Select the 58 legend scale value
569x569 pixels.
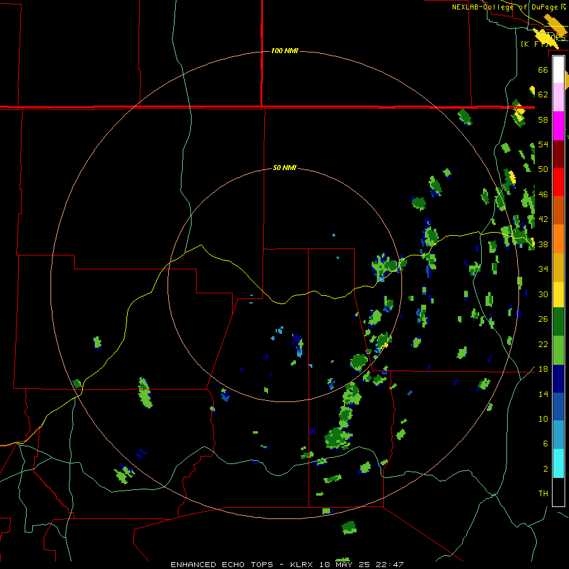(543, 119)
